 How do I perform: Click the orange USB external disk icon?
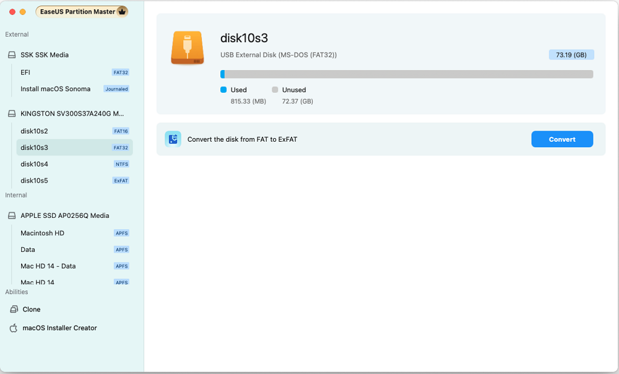[x=187, y=48]
